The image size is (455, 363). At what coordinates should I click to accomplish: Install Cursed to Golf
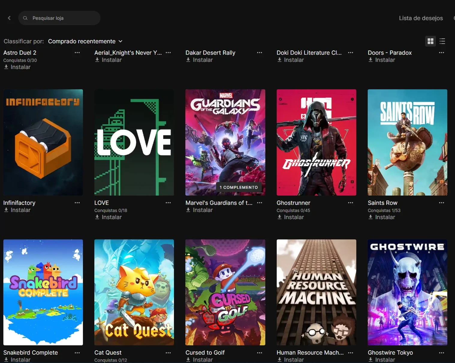click(200, 360)
